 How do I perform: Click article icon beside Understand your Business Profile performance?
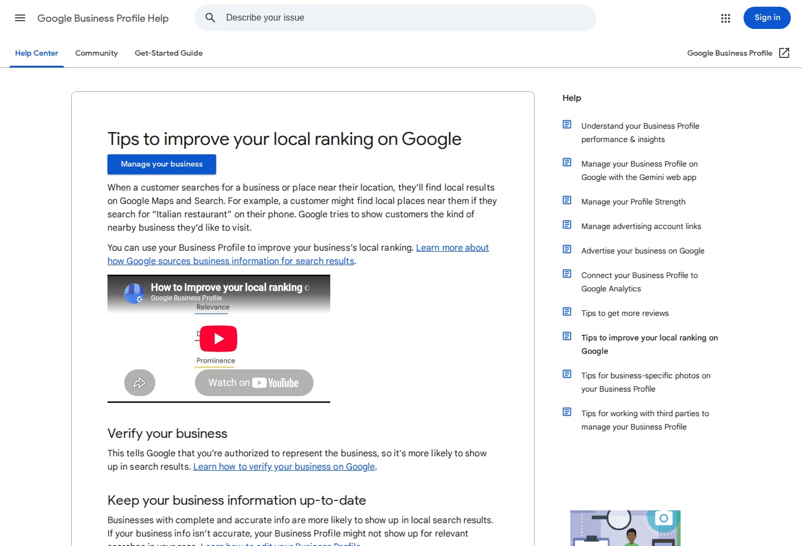coord(567,124)
